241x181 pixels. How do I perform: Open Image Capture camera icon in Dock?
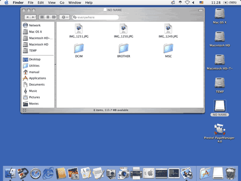[x=111, y=174]
